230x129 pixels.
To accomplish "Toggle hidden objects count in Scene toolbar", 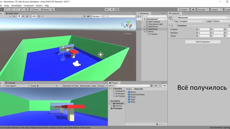I will click(x=34, y=16).
